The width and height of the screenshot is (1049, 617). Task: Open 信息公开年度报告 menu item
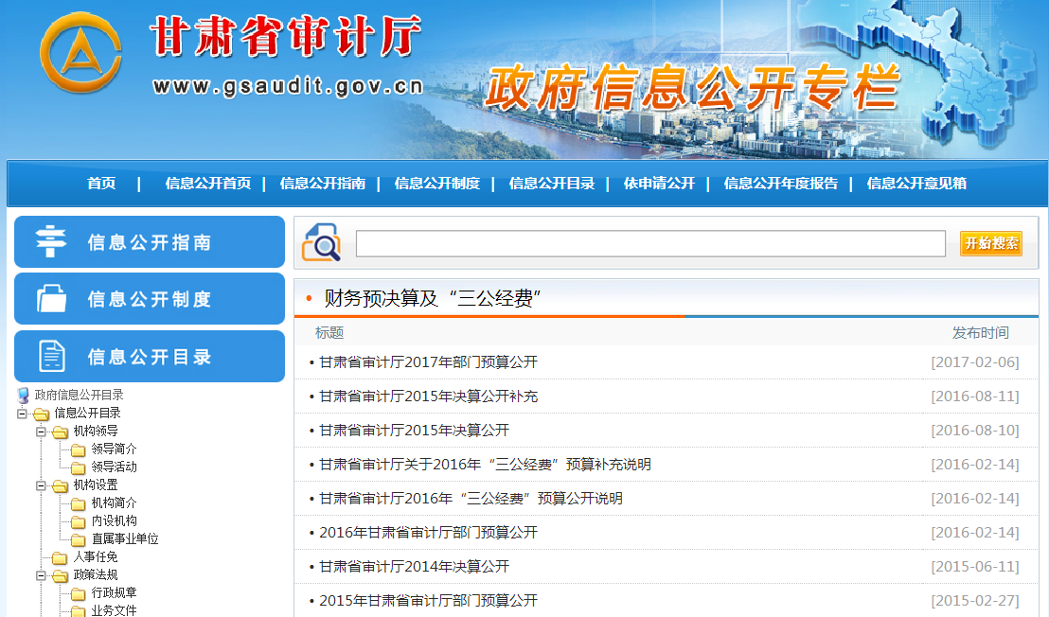(780, 184)
